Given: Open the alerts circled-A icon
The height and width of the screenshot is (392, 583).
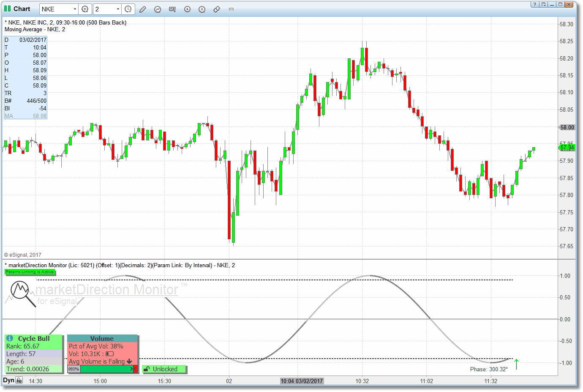Looking at the screenshot, I should pyautogui.click(x=202, y=9).
